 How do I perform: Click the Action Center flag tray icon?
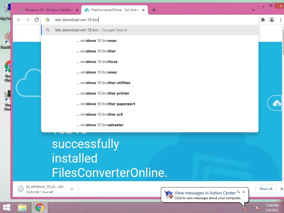244,207
